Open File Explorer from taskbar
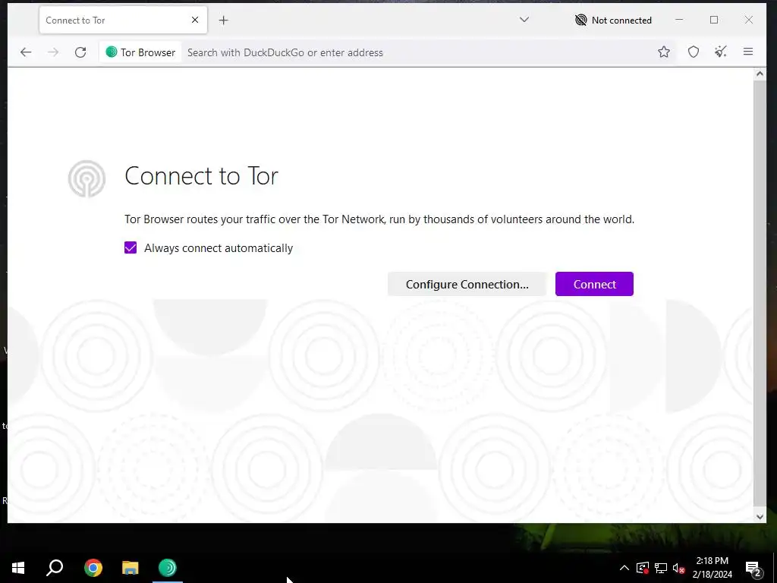777x583 pixels. pos(131,568)
